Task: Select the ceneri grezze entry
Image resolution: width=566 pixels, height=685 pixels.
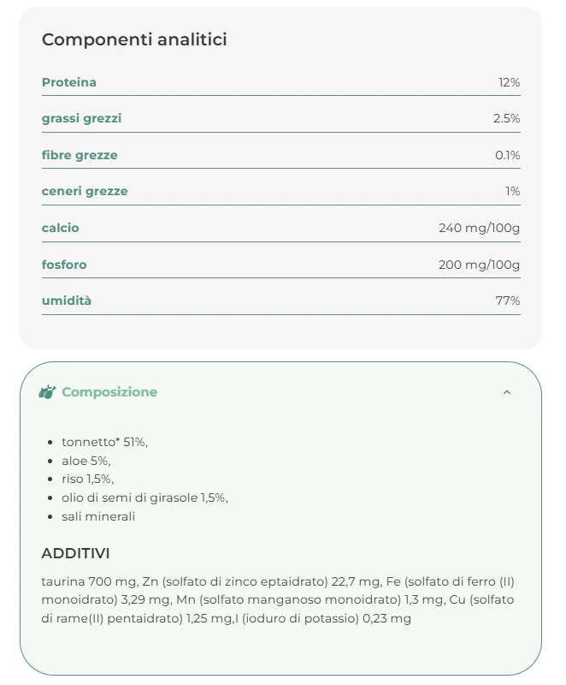Action: pyautogui.click(x=85, y=191)
